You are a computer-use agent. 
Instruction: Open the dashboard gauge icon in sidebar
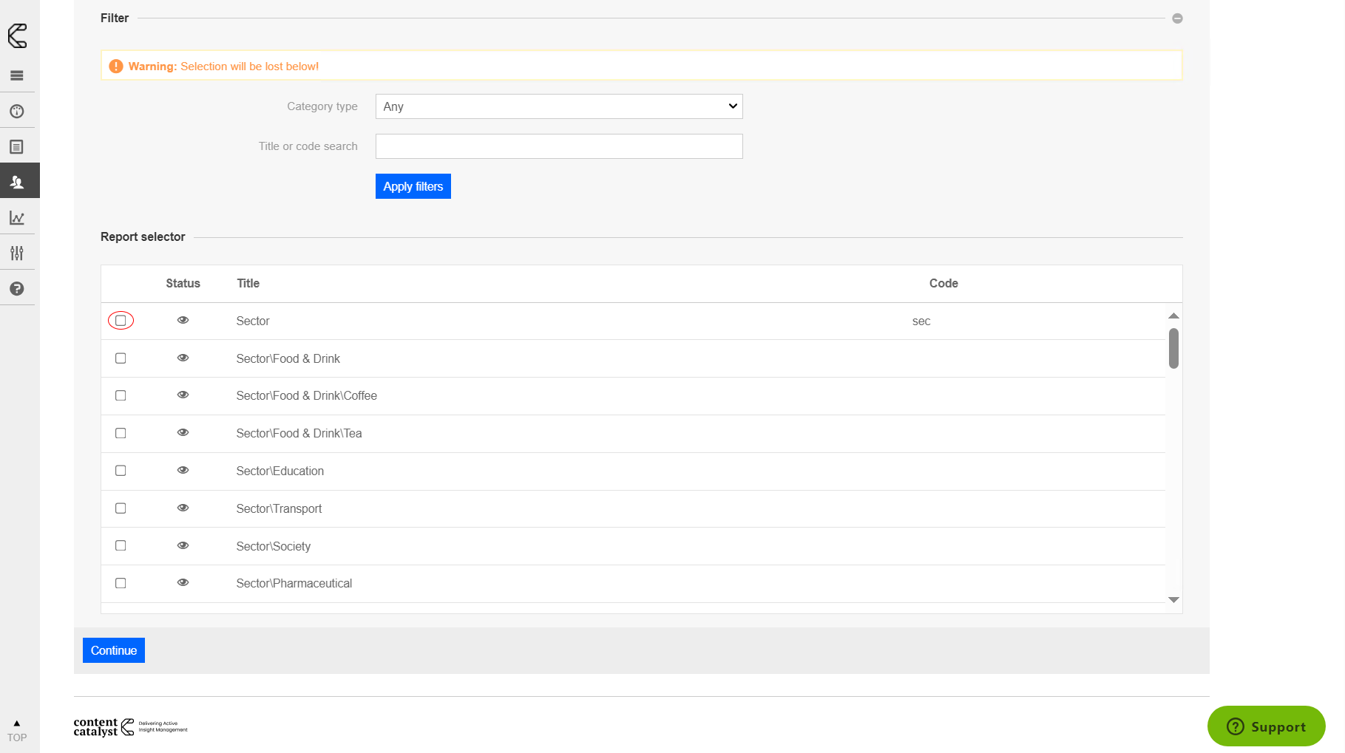coord(17,112)
